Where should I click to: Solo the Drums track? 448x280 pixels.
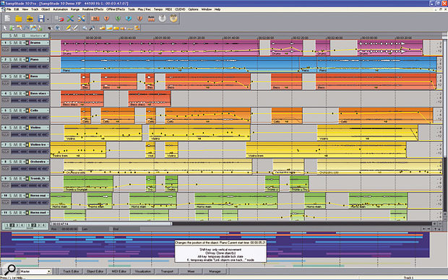coord(10,43)
